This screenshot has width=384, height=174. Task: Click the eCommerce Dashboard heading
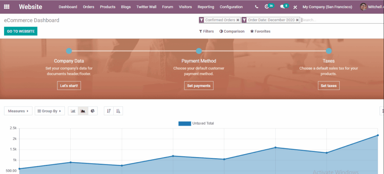tap(31, 20)
